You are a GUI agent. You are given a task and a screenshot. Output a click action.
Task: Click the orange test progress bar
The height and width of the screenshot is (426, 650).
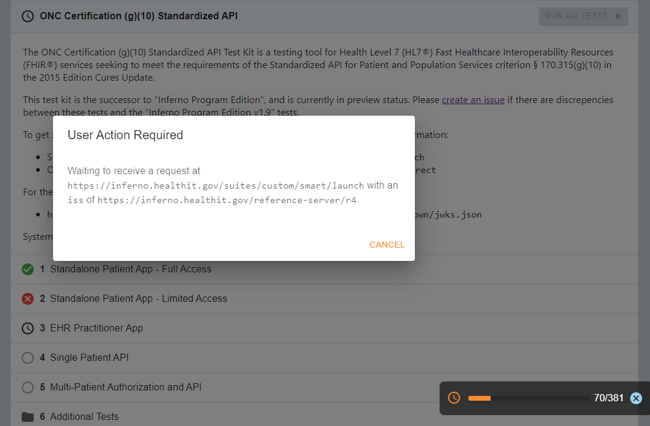(528, 398)
